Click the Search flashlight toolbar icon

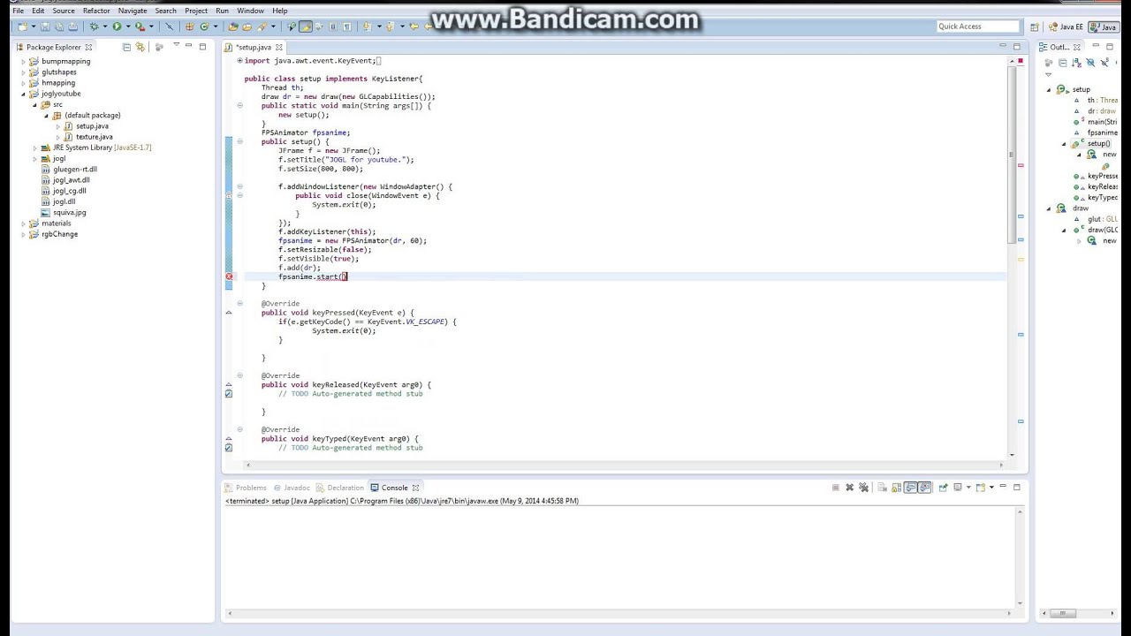tap(262, 26)
